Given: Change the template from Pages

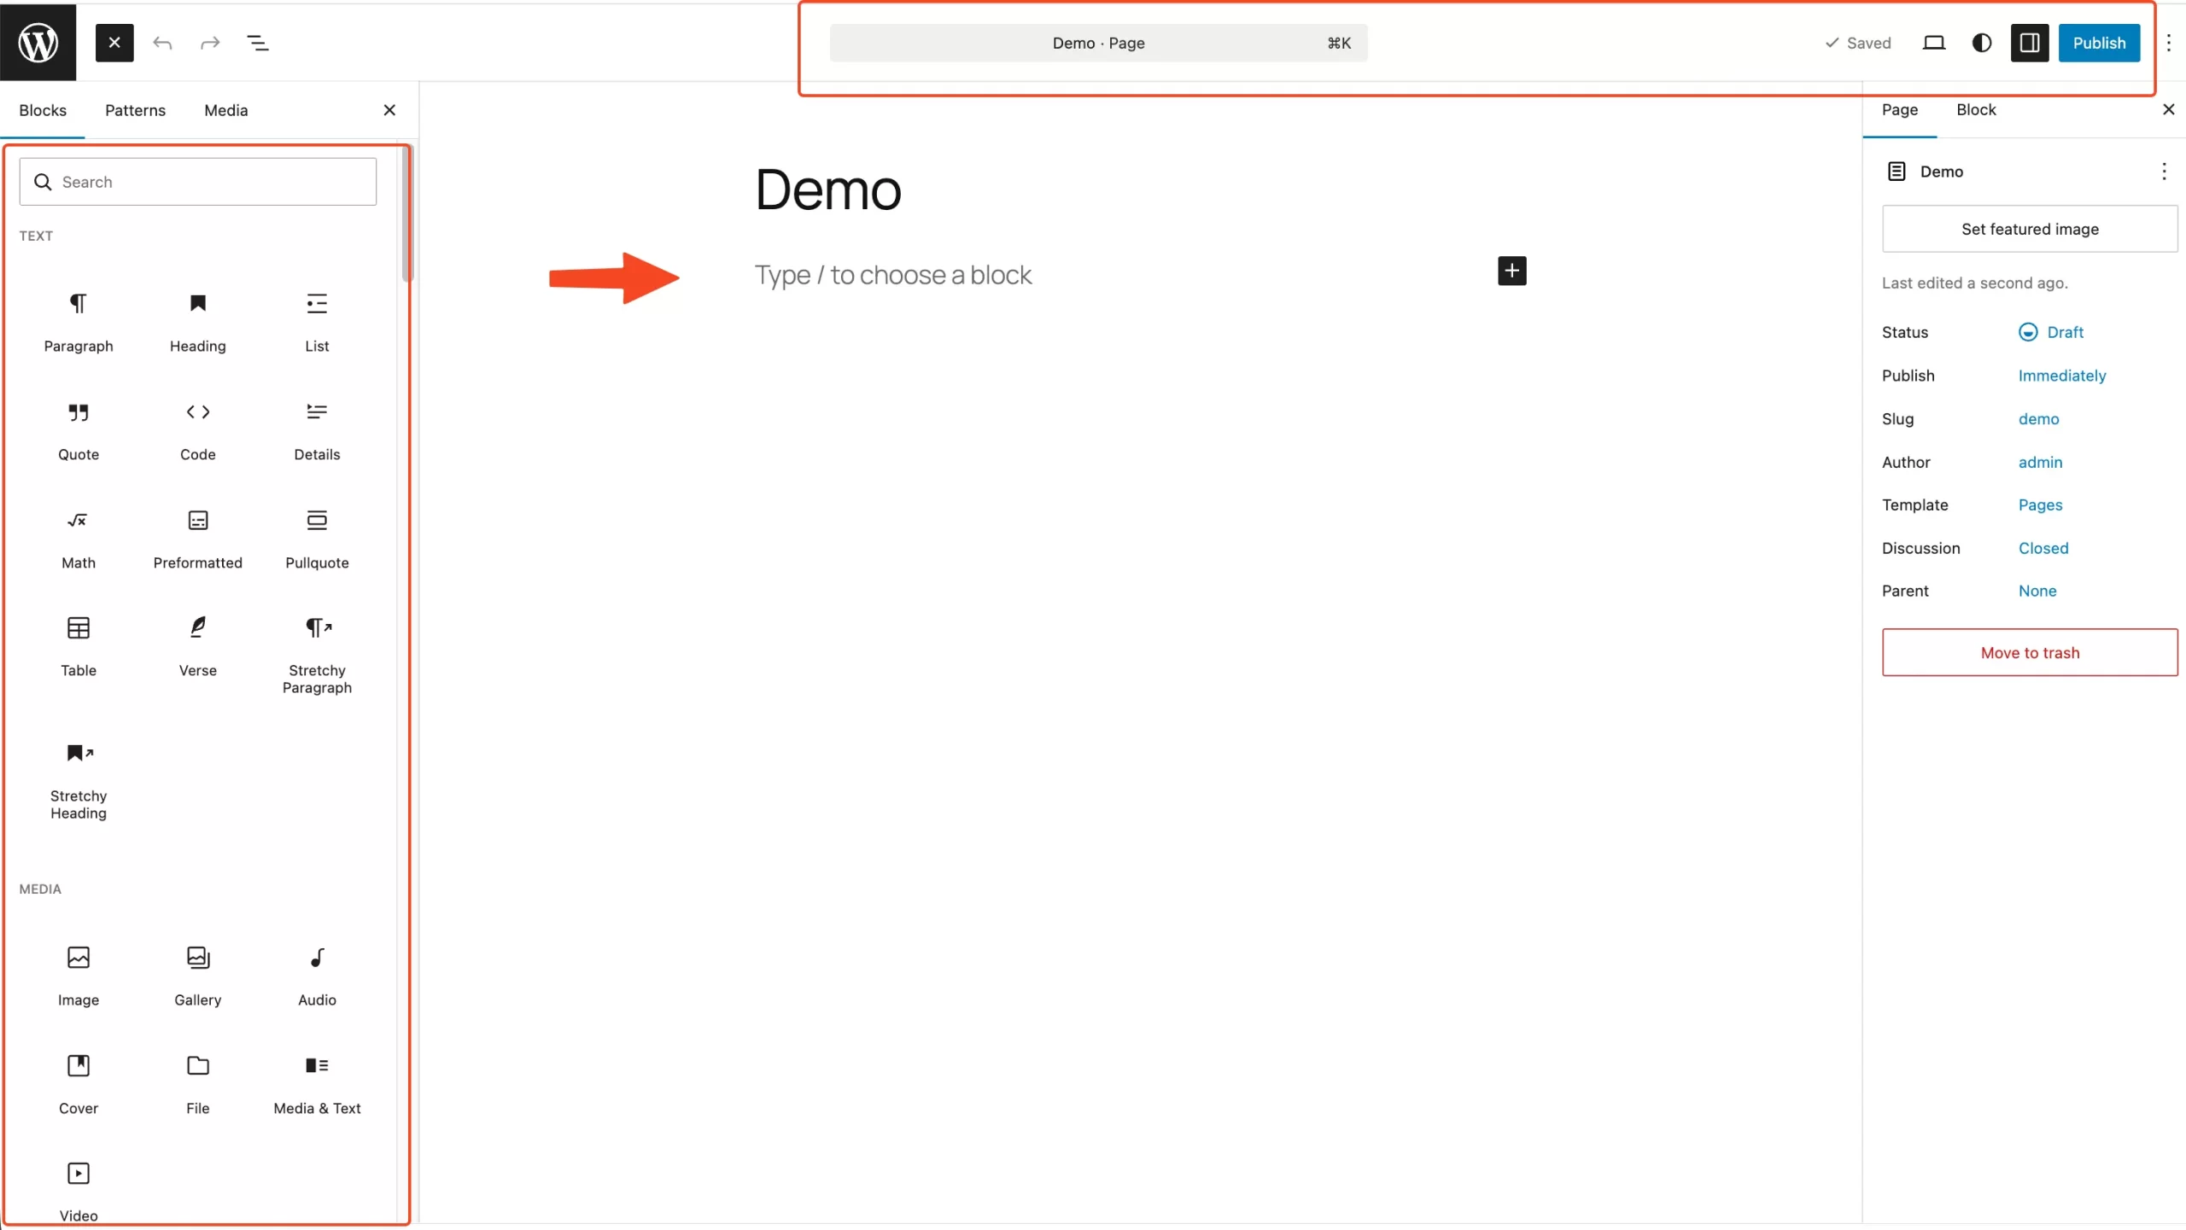Looking at the screenshot, I should (x=2041, y=504).
